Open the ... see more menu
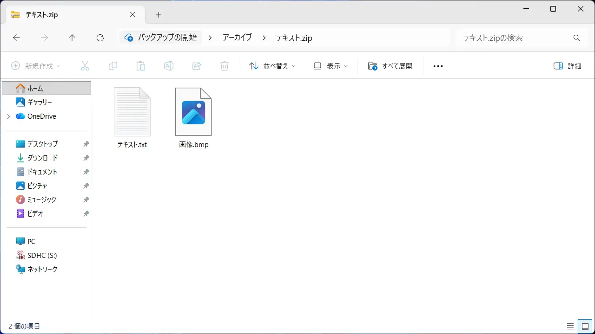 [x=437, y=65]
